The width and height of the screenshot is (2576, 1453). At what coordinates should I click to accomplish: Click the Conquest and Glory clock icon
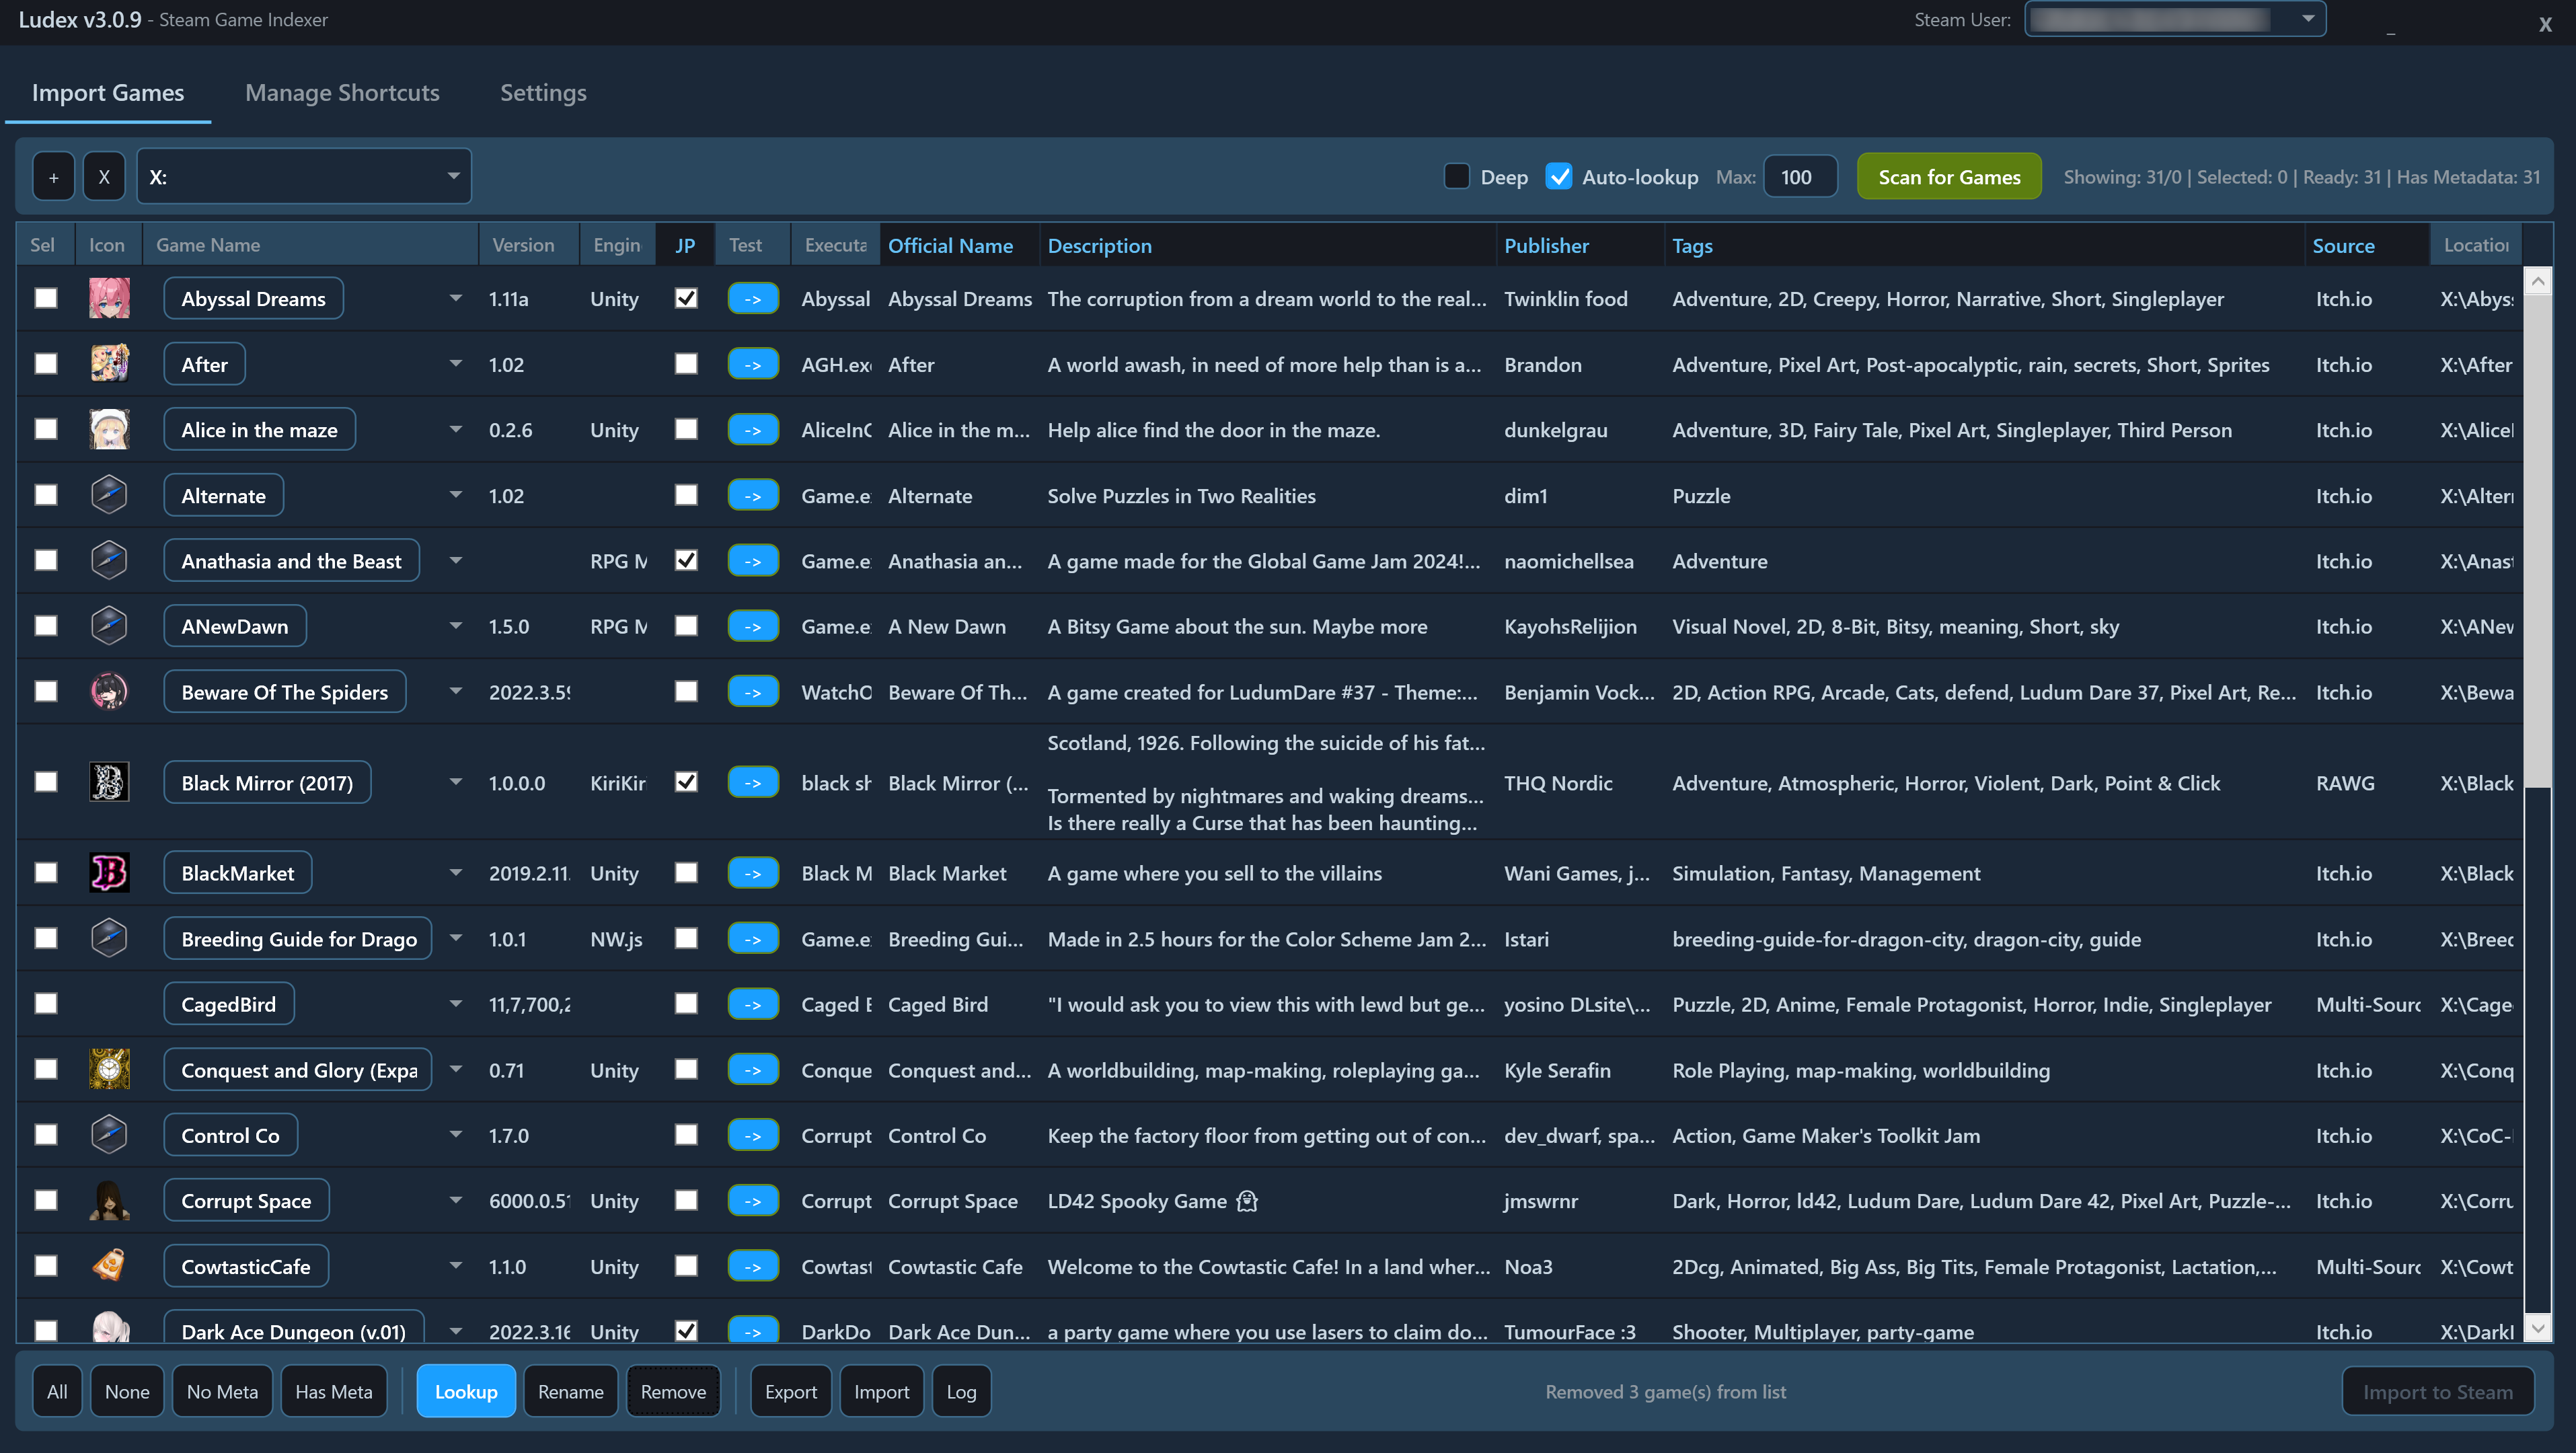109,1069
